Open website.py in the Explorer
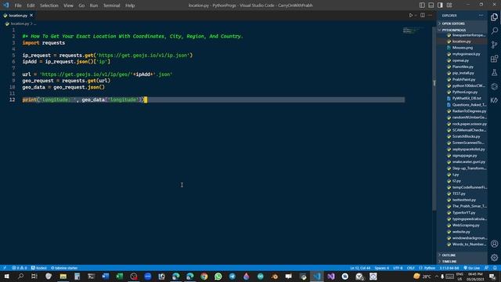Screen dimensions: 501x282 (x=462, y=232)
